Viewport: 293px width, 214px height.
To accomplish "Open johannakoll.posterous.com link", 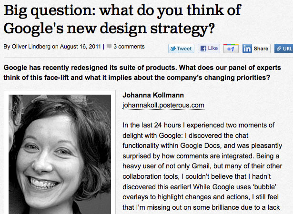I will tap(163, 106).
